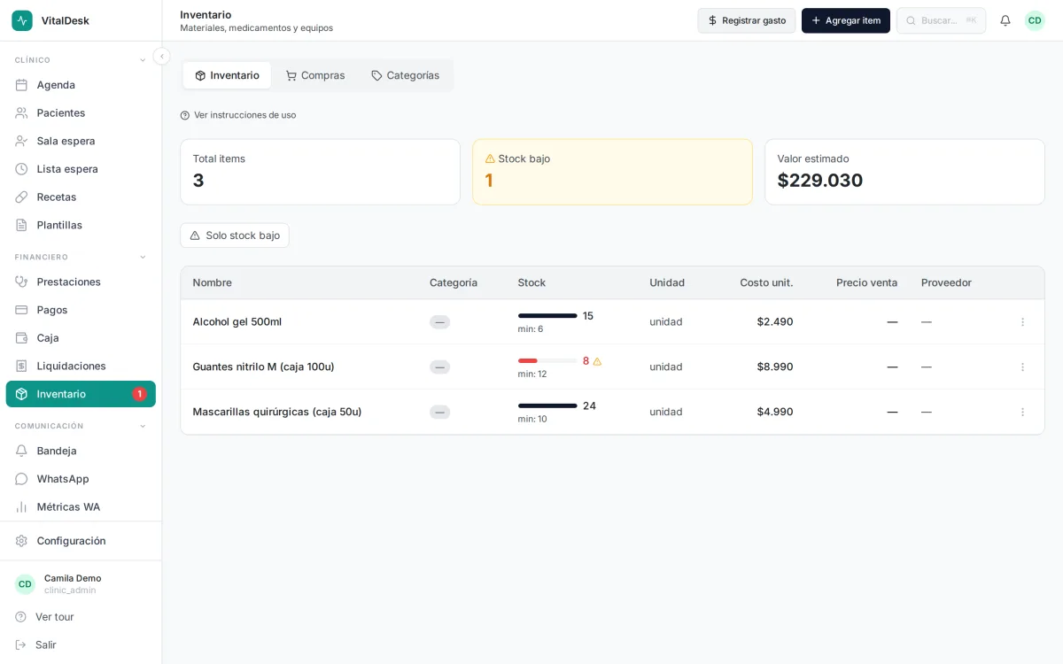Click the Stock bajo summary card

point(612,172)
